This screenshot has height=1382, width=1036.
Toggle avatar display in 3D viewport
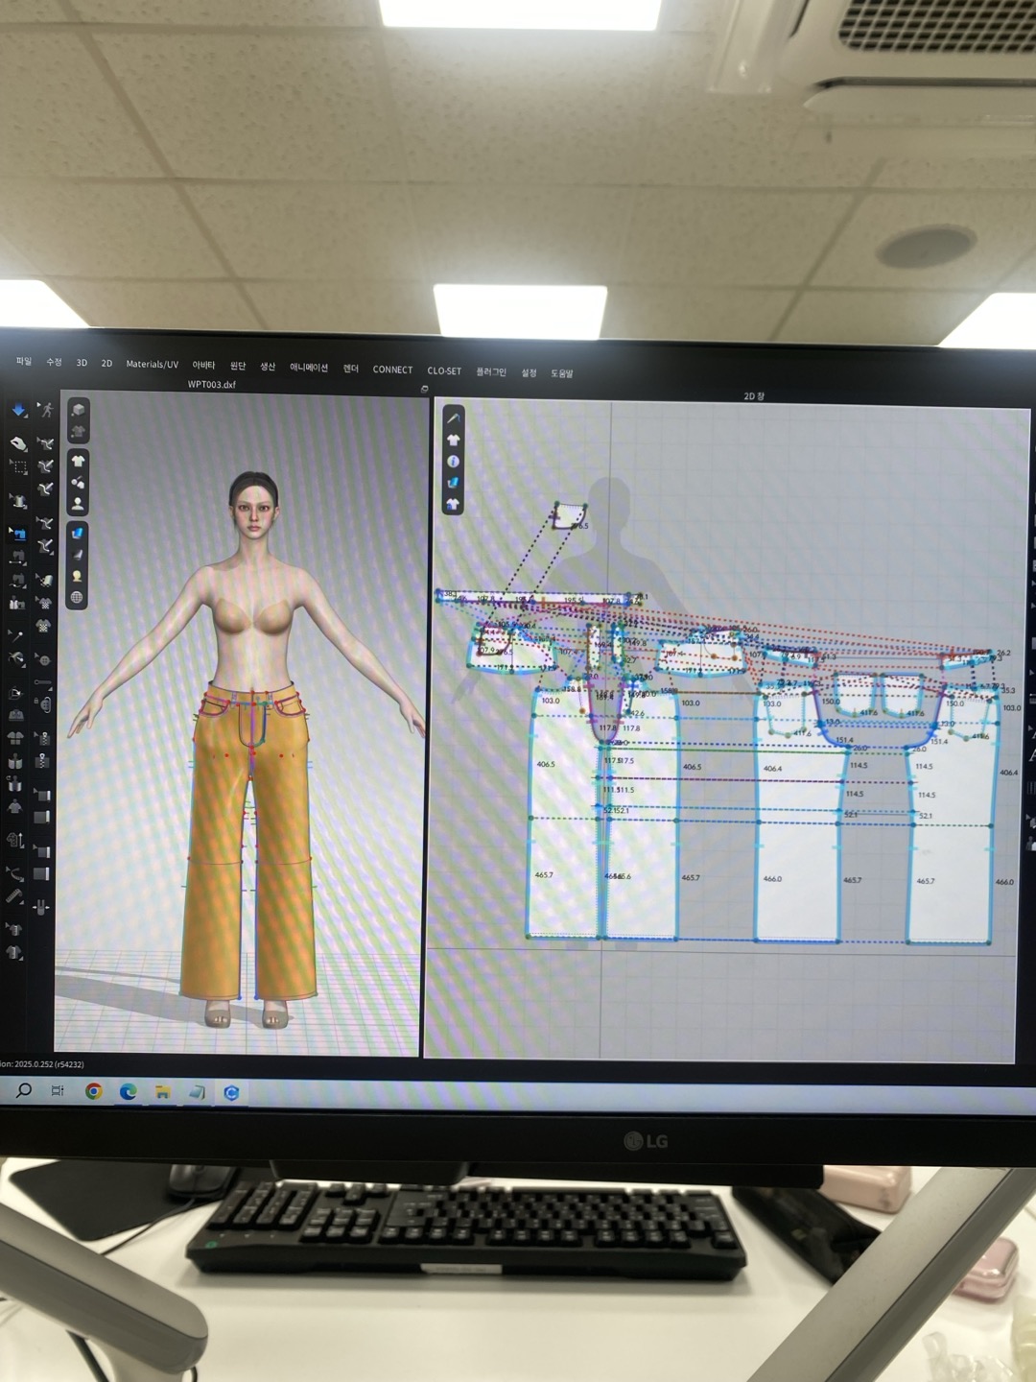[78, 503]
